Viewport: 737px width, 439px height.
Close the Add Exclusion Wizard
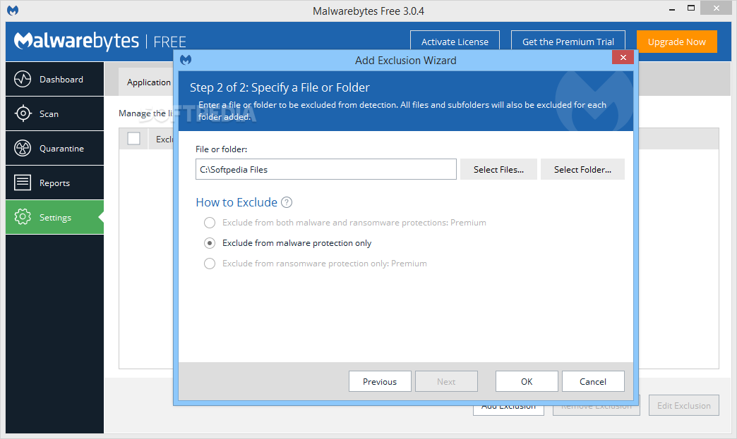point(623,57)
